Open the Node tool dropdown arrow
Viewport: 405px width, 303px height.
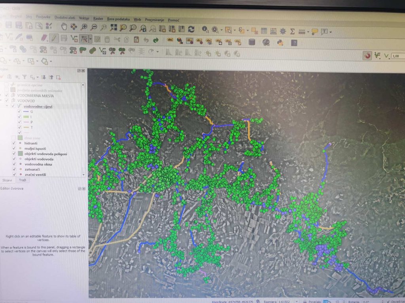[91, 39]
